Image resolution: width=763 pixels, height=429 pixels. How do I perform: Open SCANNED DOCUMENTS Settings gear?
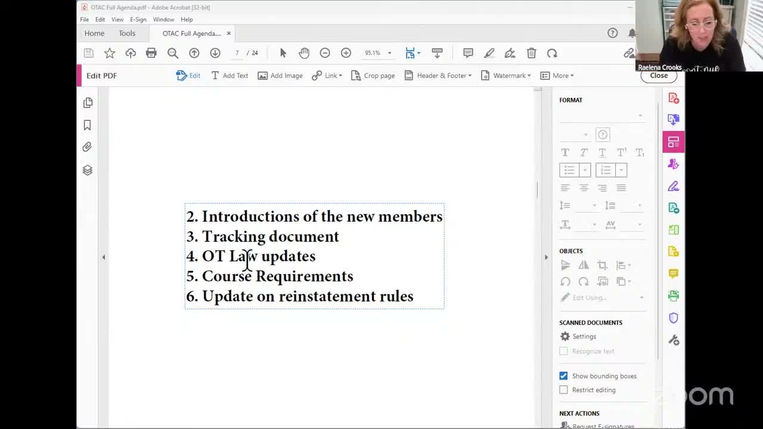click(x=565, y=336)
